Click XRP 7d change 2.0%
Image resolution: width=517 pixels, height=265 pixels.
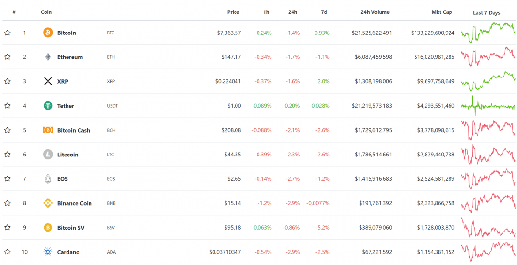pos(324,81)
